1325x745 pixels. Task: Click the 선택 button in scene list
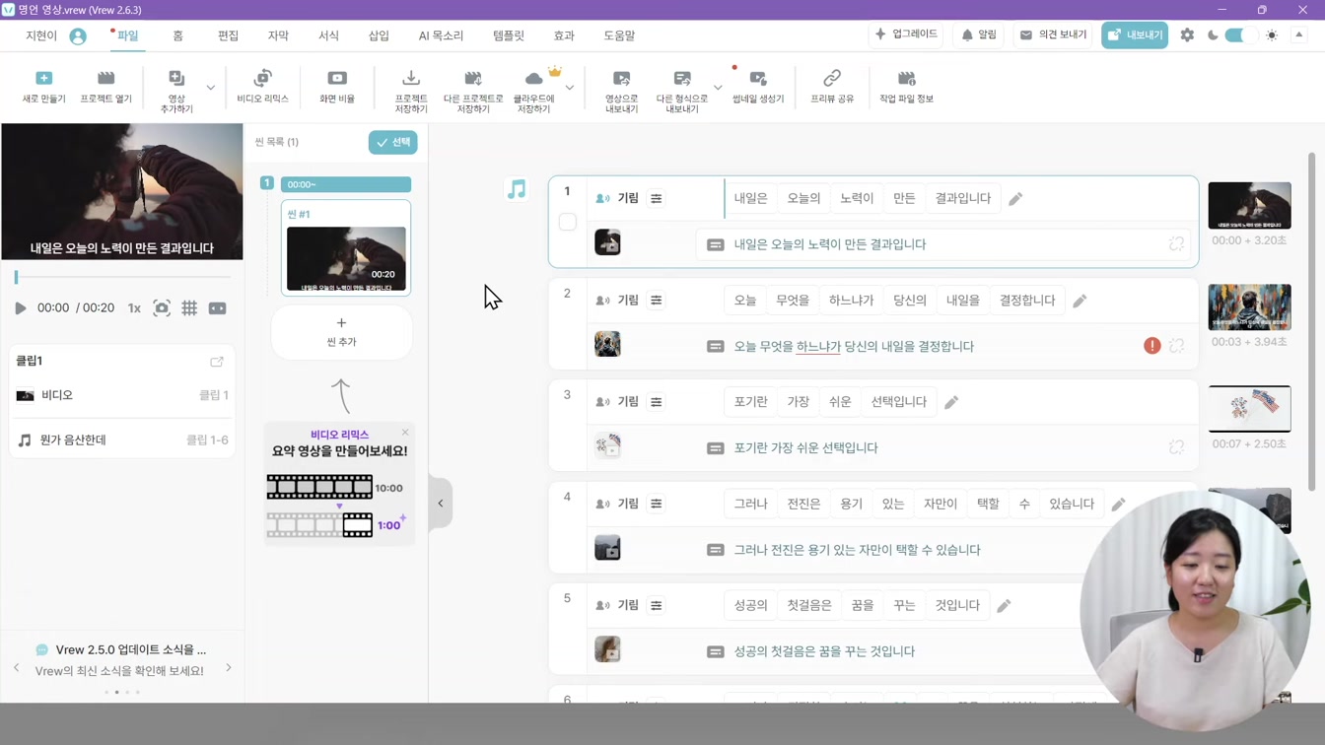click(x=393, y=142)
